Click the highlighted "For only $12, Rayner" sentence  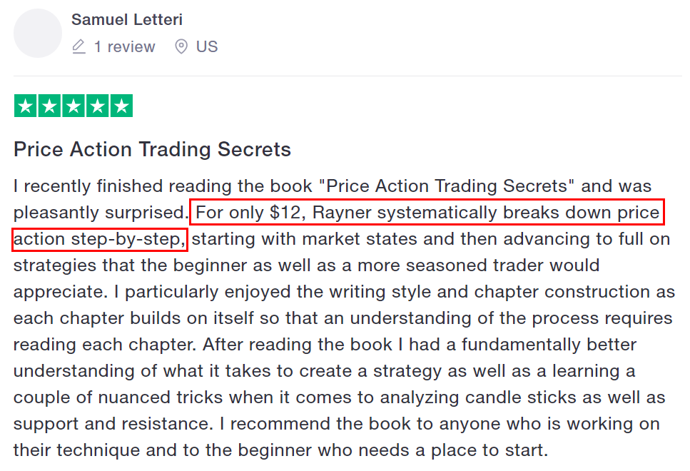[x=427, y=212]
